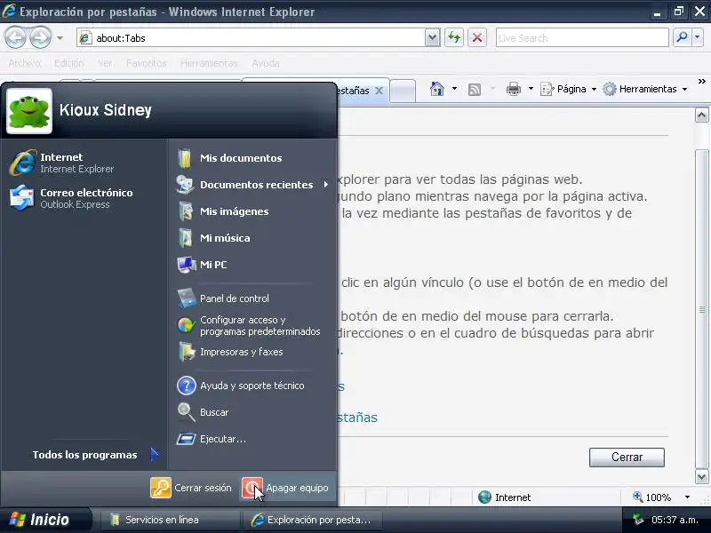
Task: Click the address bar showing about:Tabs
Action: (251, 38)
